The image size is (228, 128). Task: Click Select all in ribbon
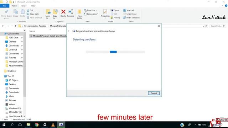pyautogui.click(x=129, y=10)
